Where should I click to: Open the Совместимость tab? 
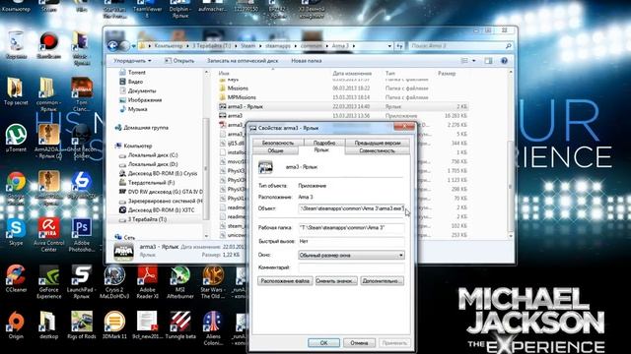378,150
